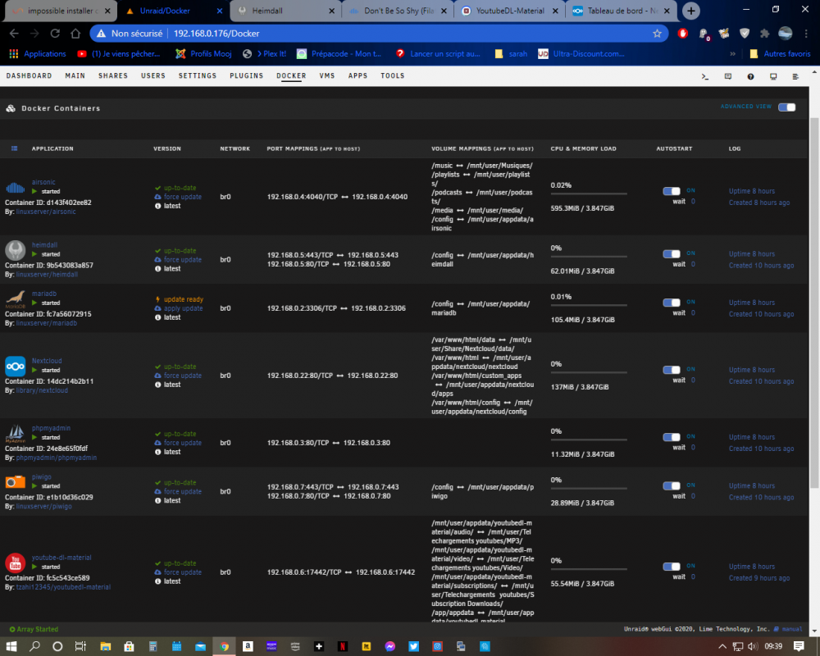The image size is (820, 656).
Task: Open the library/nextcloud repository link
Action: (x=42, y=391)
